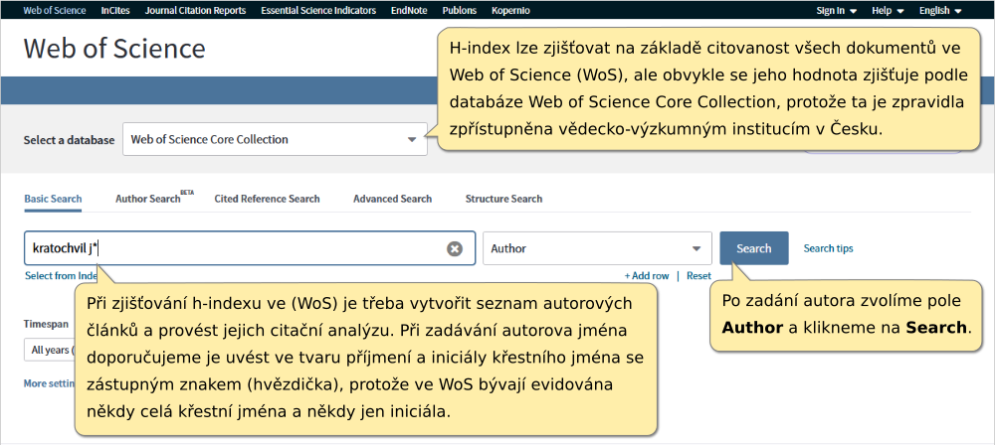This screenshot has height=445, width=995.
Task: Open Essential Science Indicators
Action: (318, 10)
